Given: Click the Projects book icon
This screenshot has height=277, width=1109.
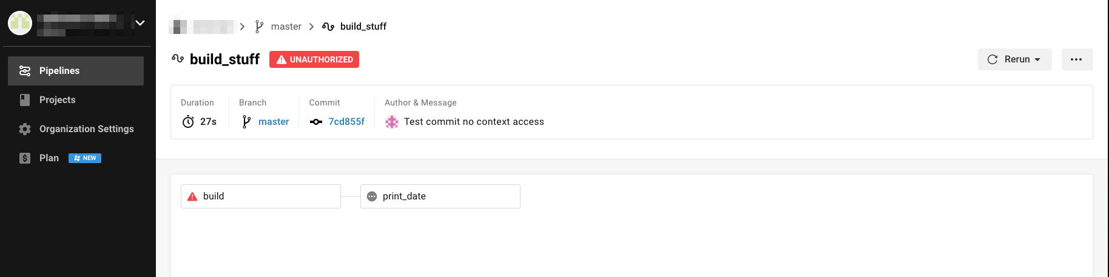Looking at the screenshot, I should [25, 100].
